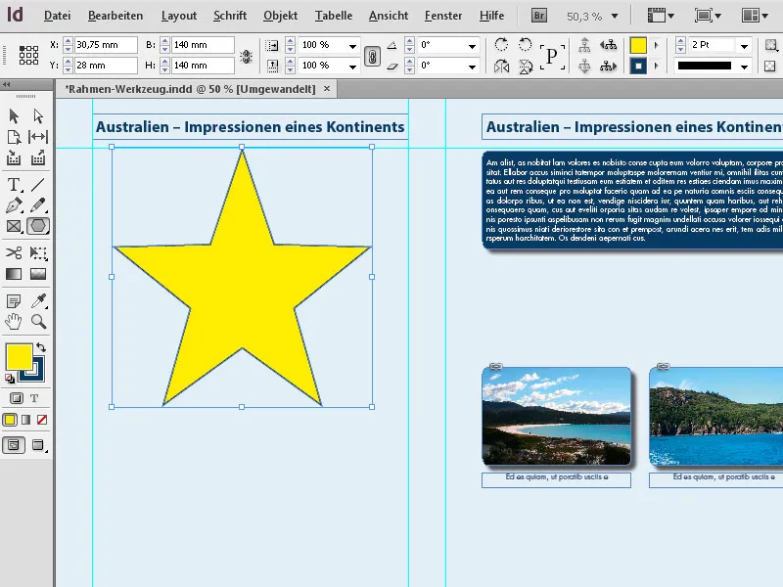The image size is (783, 587).
Task: Open the zoom level 50,3 % dropdown
Action: click(x=615, y=16)
